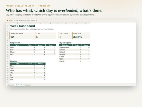142x107 pixels.
Task: Select row 4 header
Action: [x=8, y=31]
